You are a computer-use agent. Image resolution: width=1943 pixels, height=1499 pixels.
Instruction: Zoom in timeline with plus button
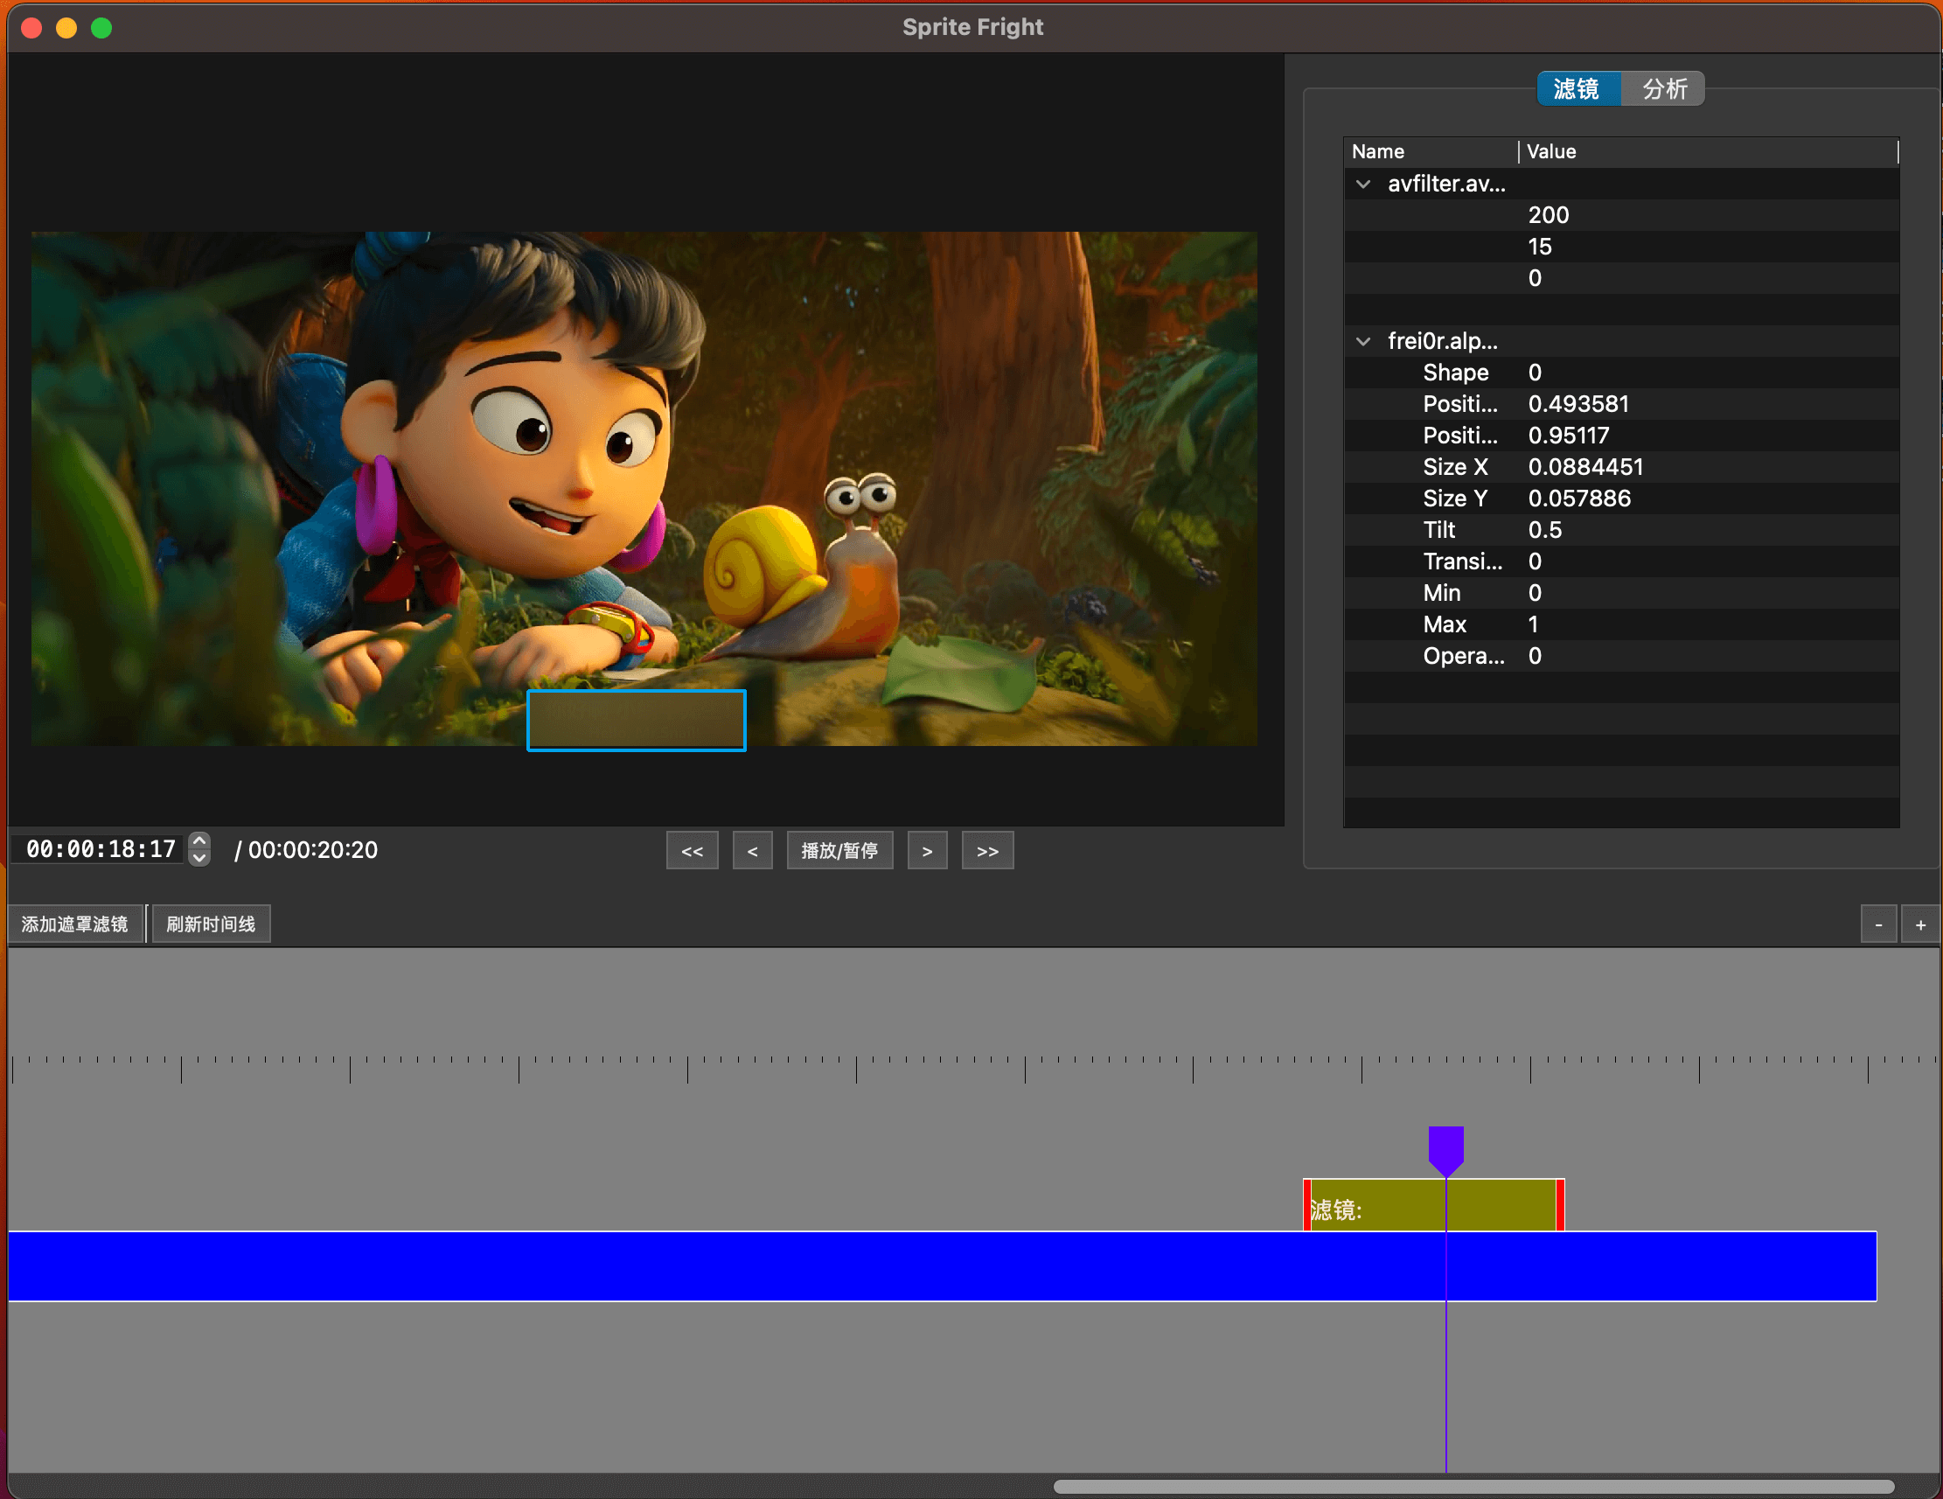click(x=1921, y=925)
